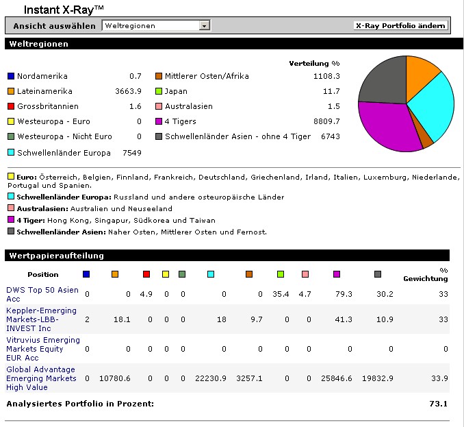Screen dimensions: 464x427
Task: Click the cyan Schwellenländer Europa footnote icon
Action: [x=11, y=196]
